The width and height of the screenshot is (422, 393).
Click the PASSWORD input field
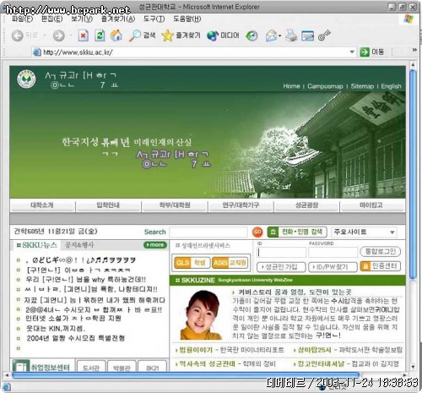(x=333, y=252)
